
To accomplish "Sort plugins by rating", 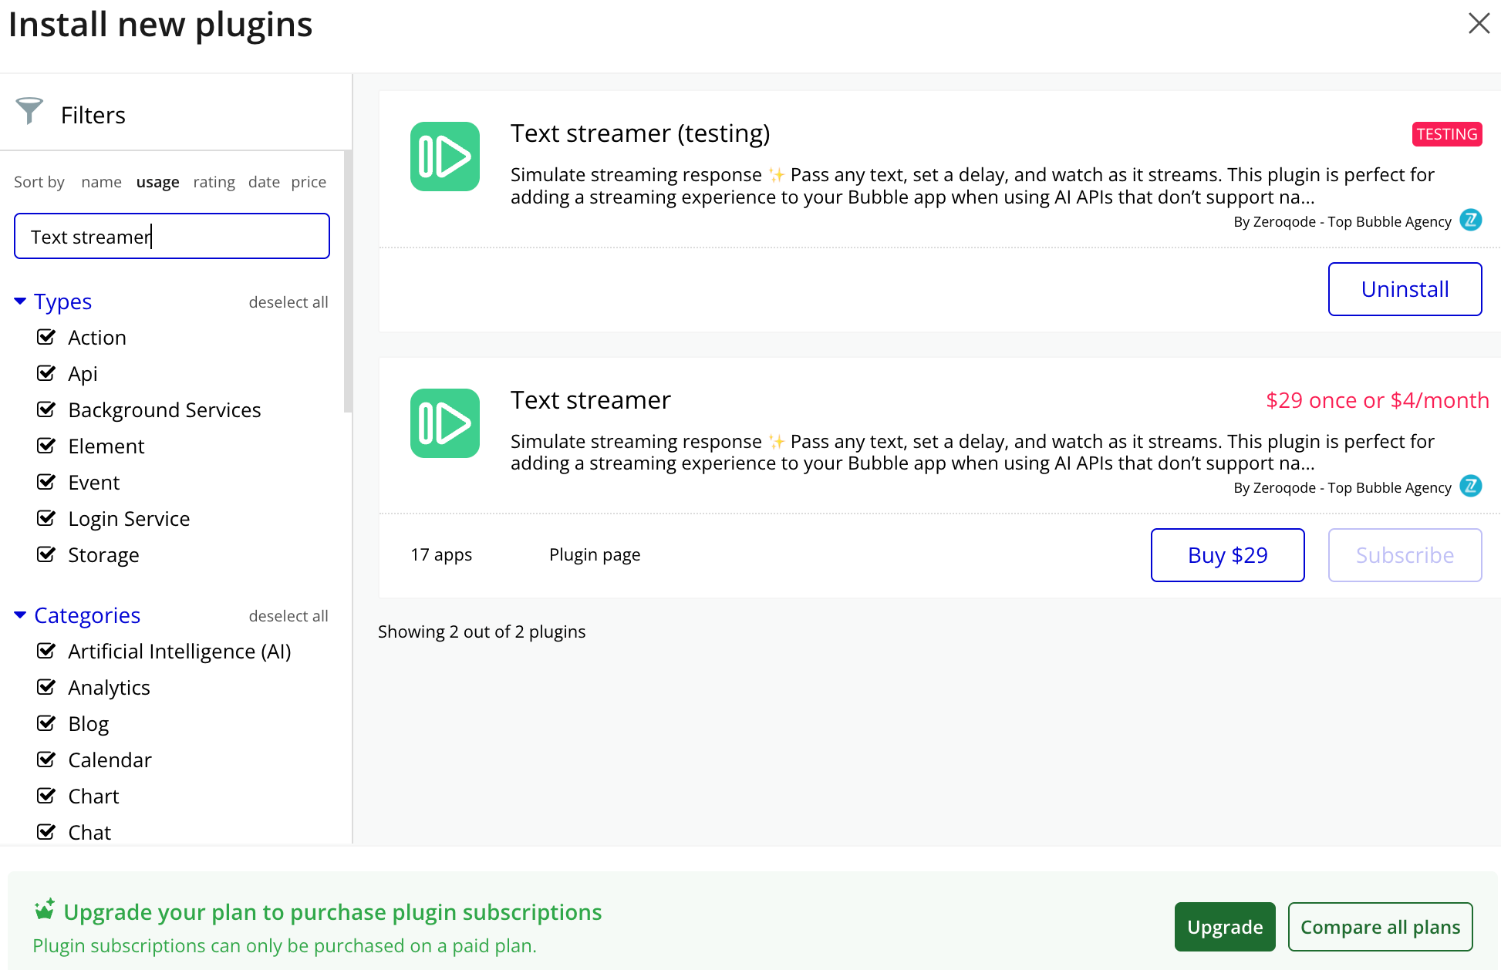I will (214, 182).
